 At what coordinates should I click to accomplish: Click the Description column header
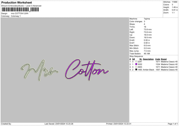[148, 59]
